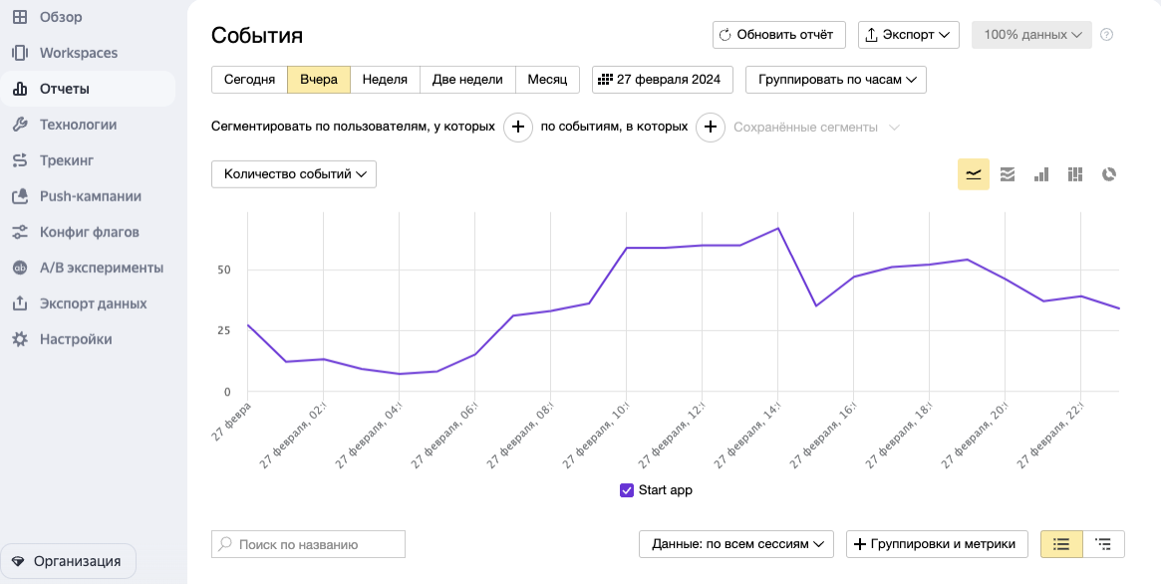
Task: Click the Workspaces icon
Action: (20, 53)
